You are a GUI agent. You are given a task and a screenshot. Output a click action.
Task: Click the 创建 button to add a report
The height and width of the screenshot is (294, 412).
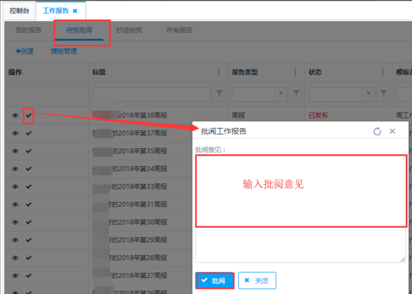coord(25,51)
